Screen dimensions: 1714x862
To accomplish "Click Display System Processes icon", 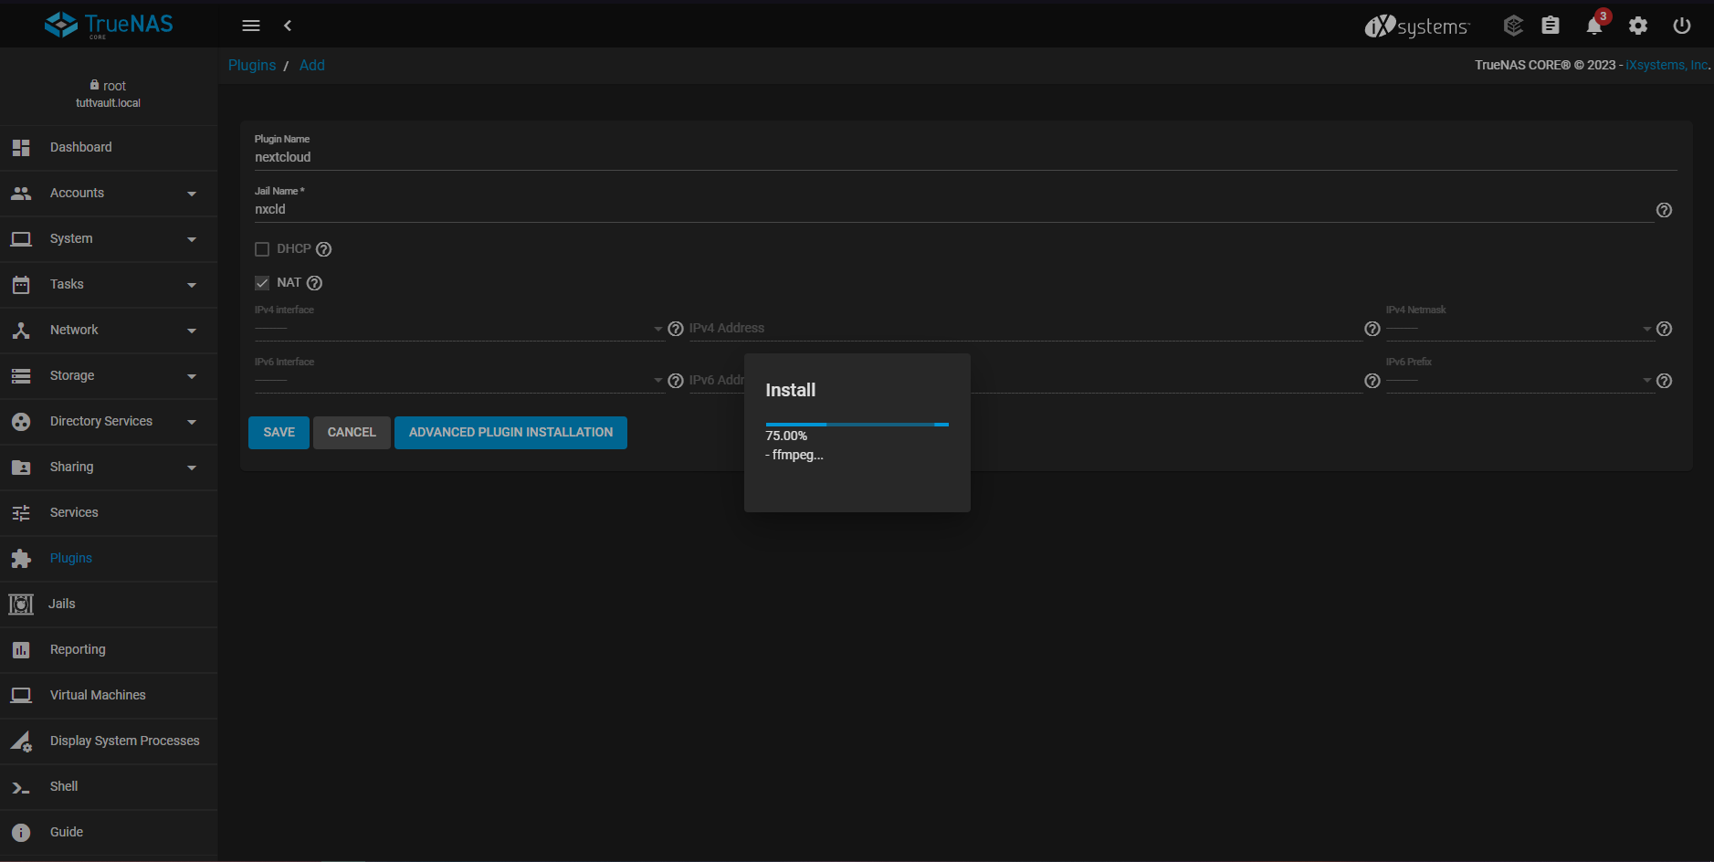I will click(21, 741).
